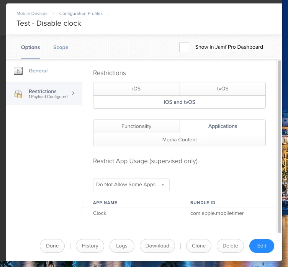Image resolution: width=288 pixels, height=267 pixels.
Task: Select the iOS restrictions tab
Action: (136, 89)
